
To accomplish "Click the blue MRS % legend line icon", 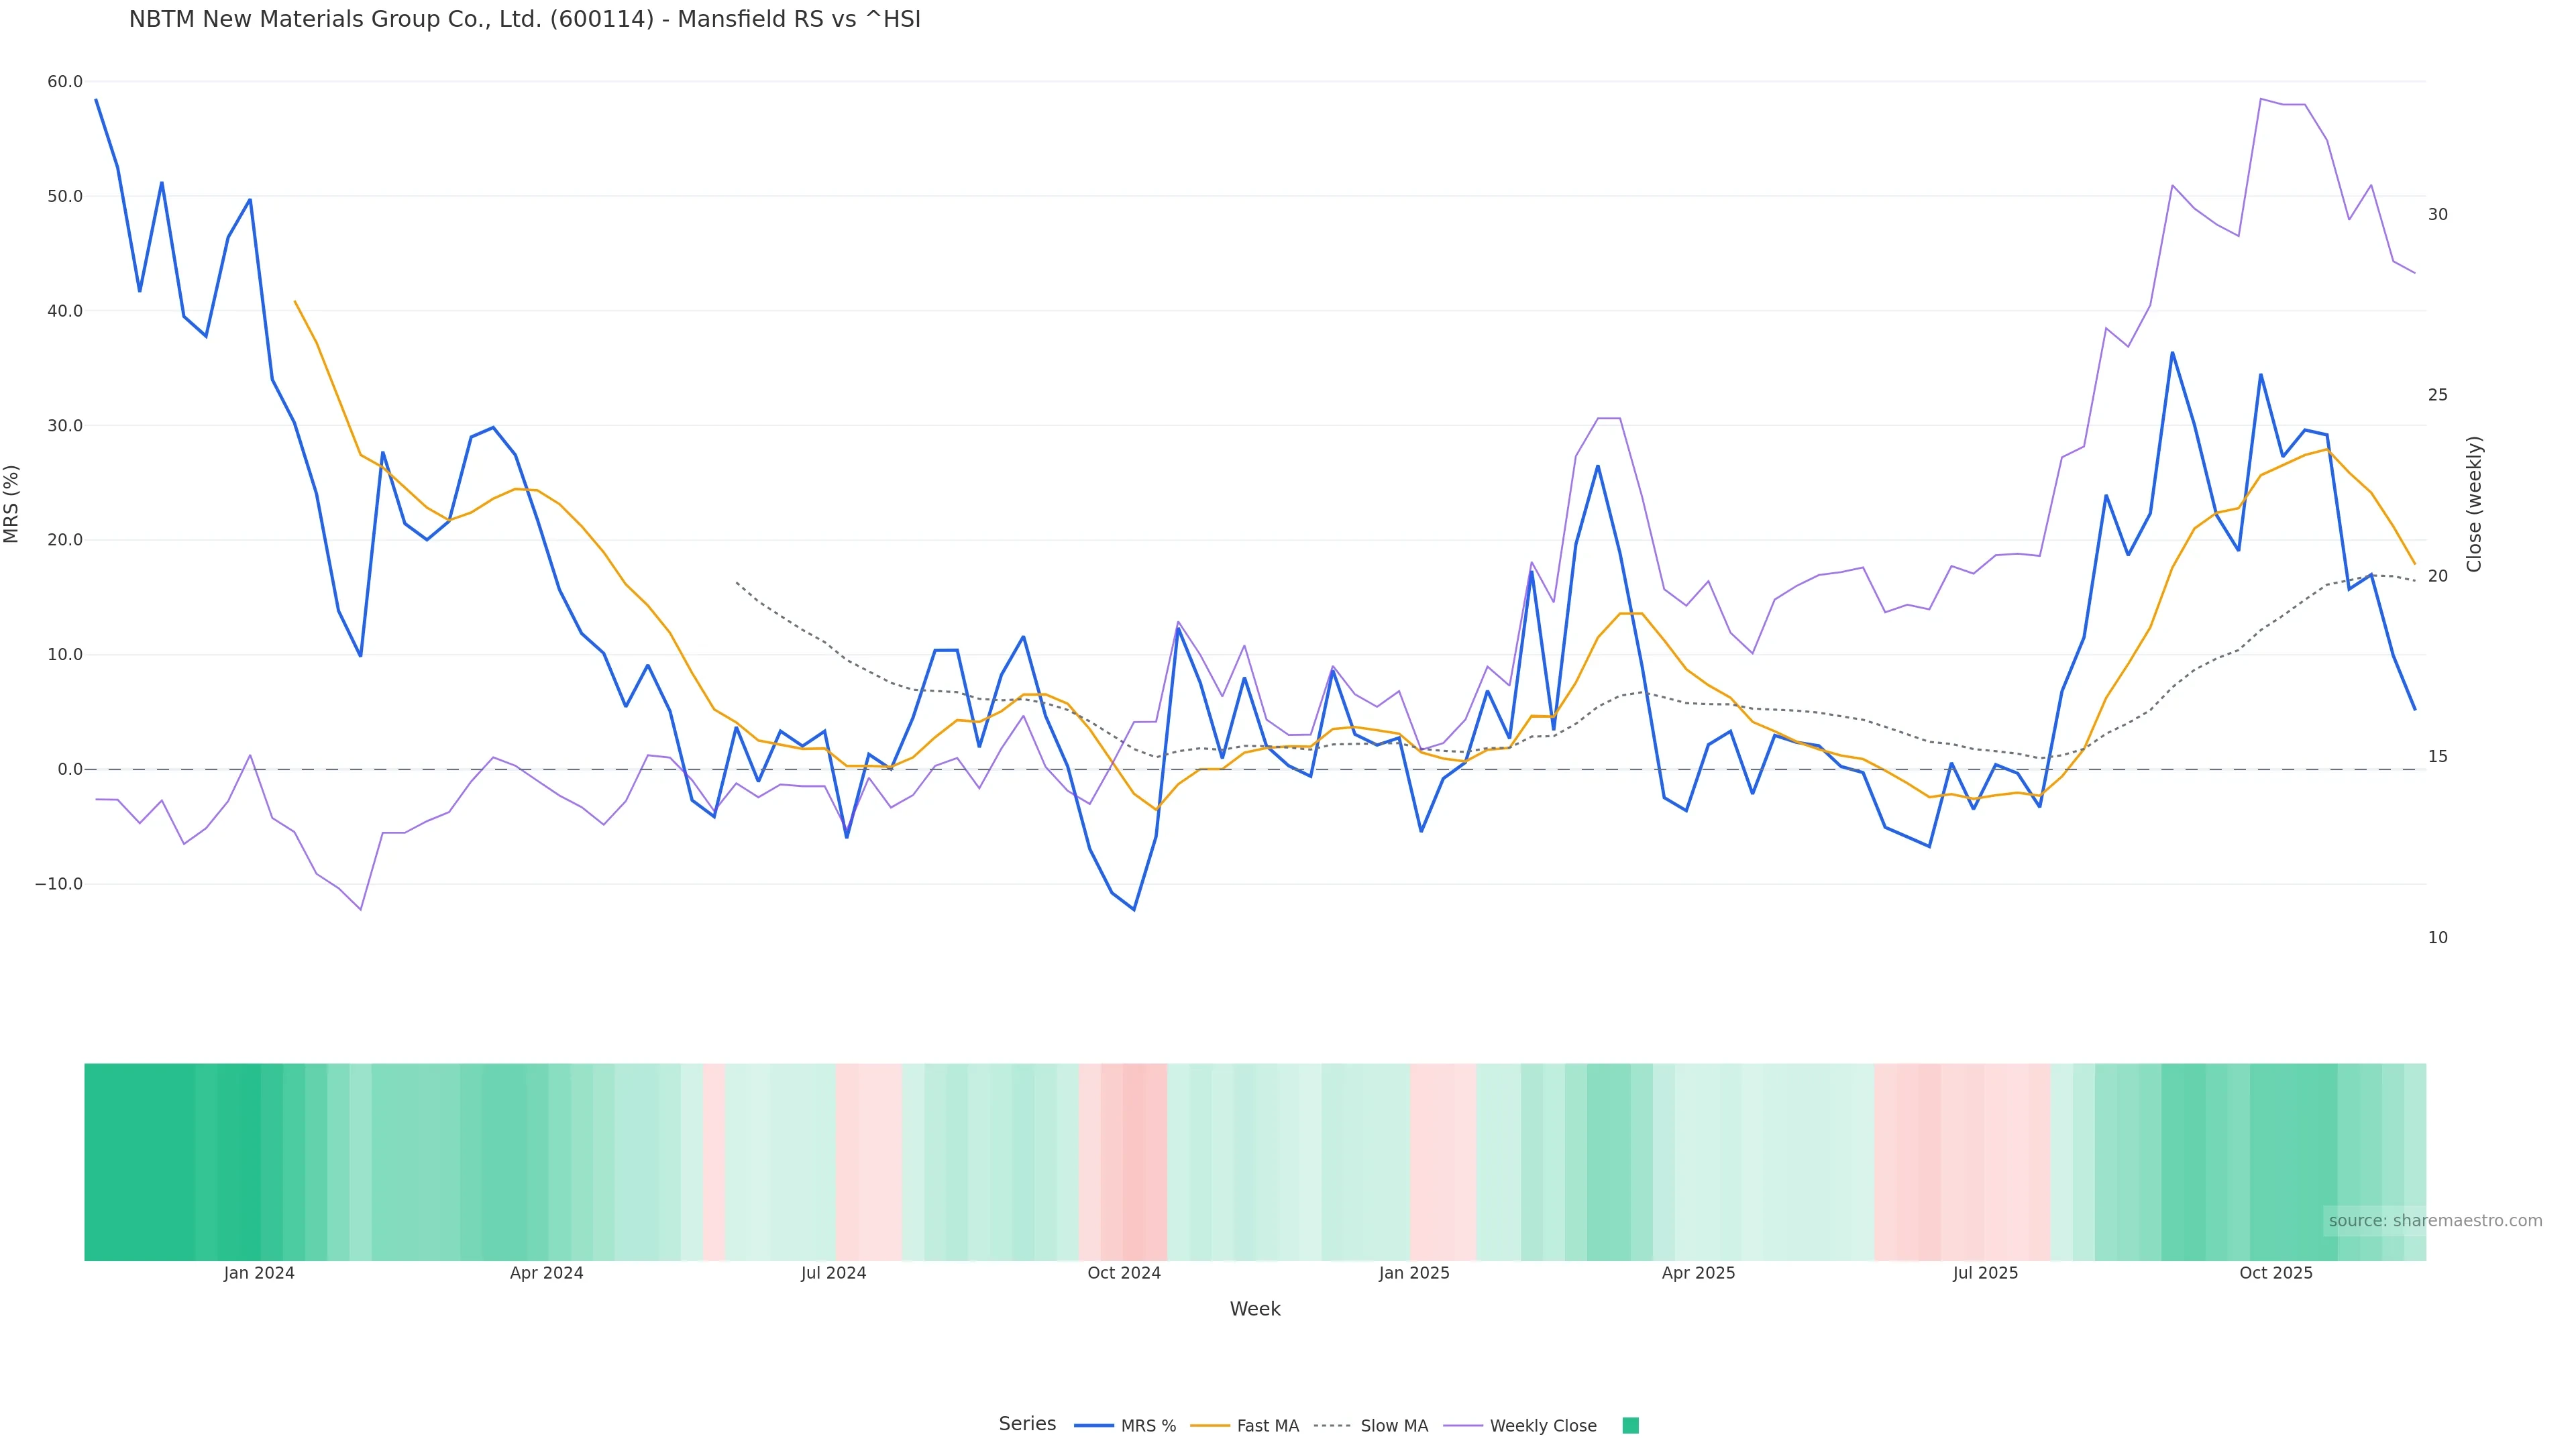I will [x=1094, y=1426].
